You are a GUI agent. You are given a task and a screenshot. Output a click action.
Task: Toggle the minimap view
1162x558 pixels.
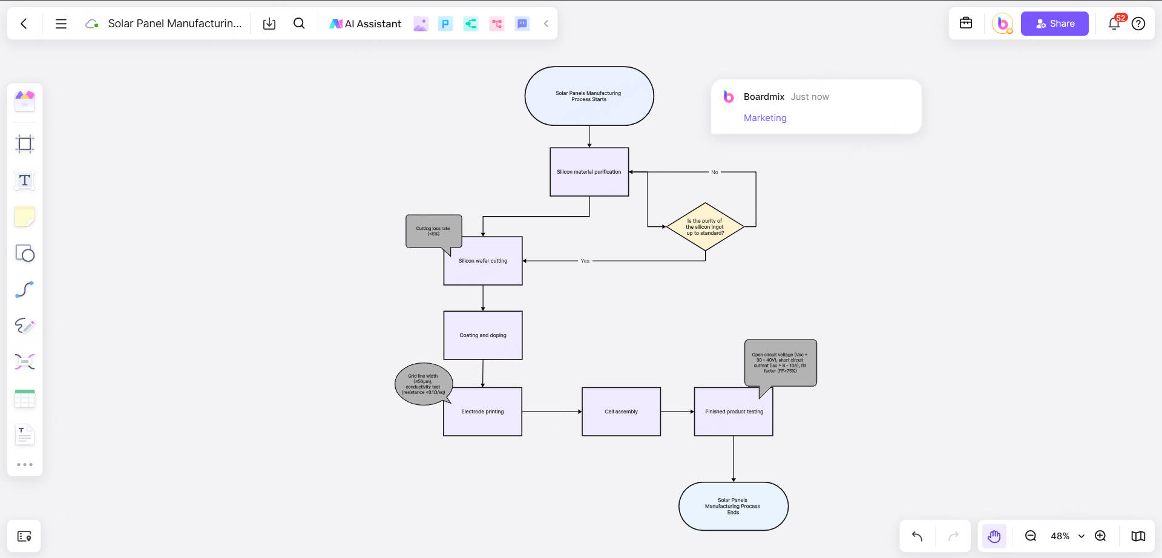(x=1138, y=536)
